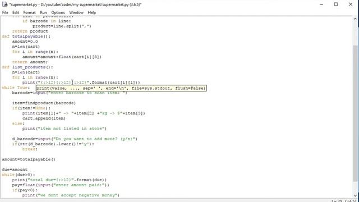The image size is (359, 202).
Task: Click the line 'amount=totalpayable()'
Action: tap(29, 159)
